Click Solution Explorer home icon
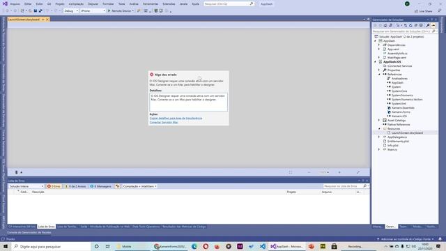446x251 pixels. coord(385,25)
